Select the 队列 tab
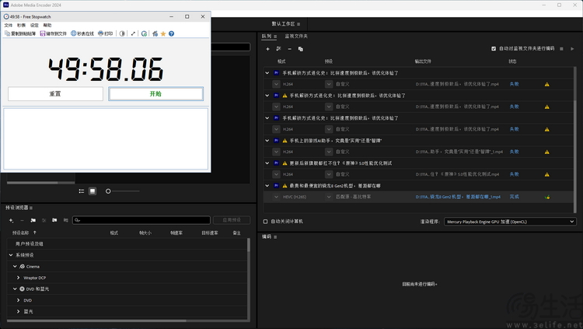Screen dimensions: 583x329 coord(267,37)
